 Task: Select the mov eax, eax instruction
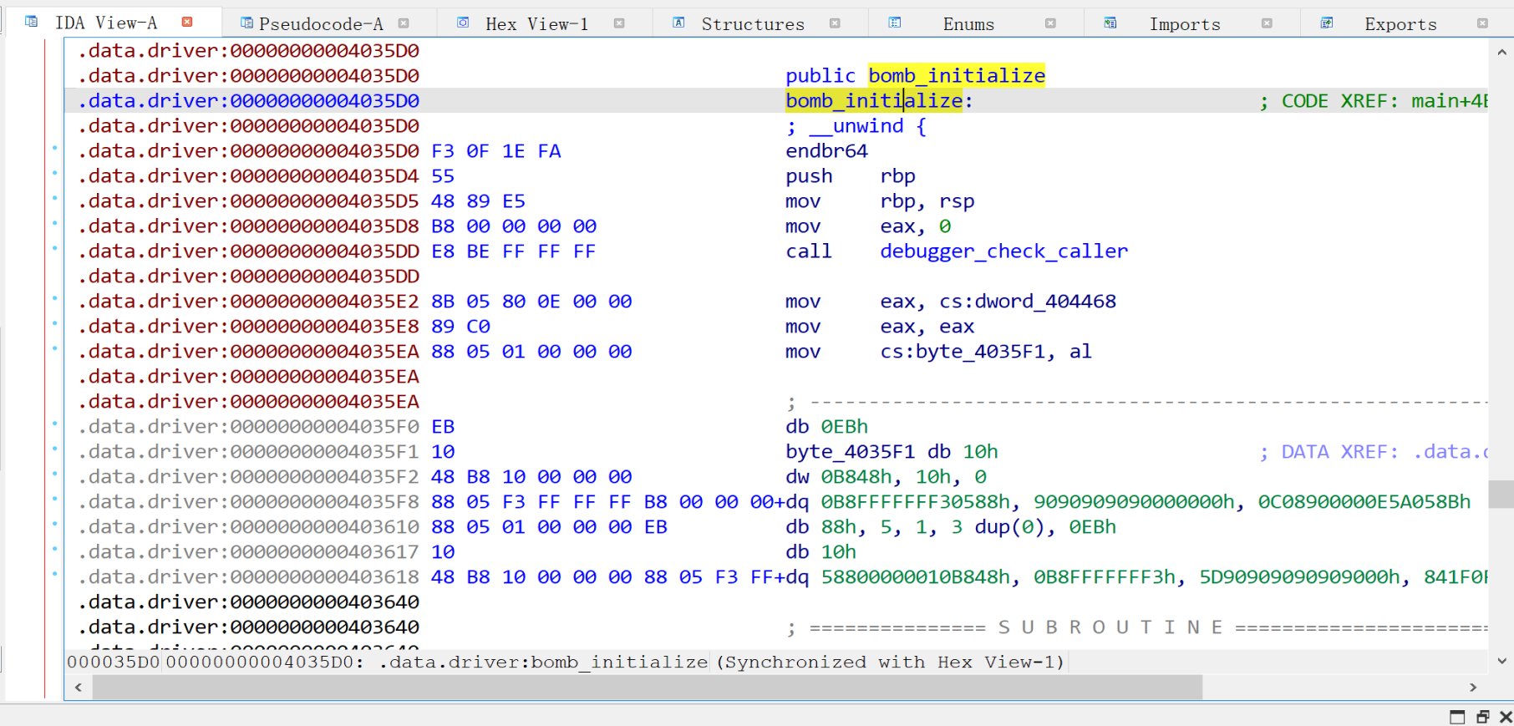click(x=880, y=327)
